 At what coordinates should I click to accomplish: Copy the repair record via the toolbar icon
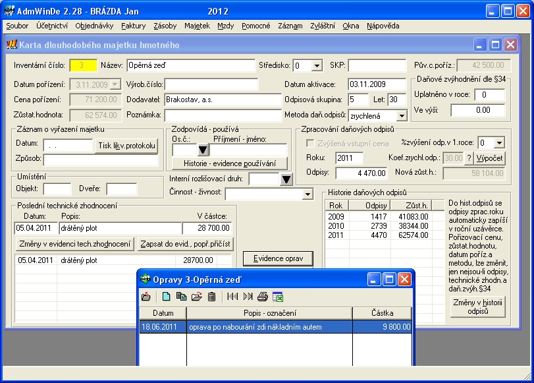[181, 297]
